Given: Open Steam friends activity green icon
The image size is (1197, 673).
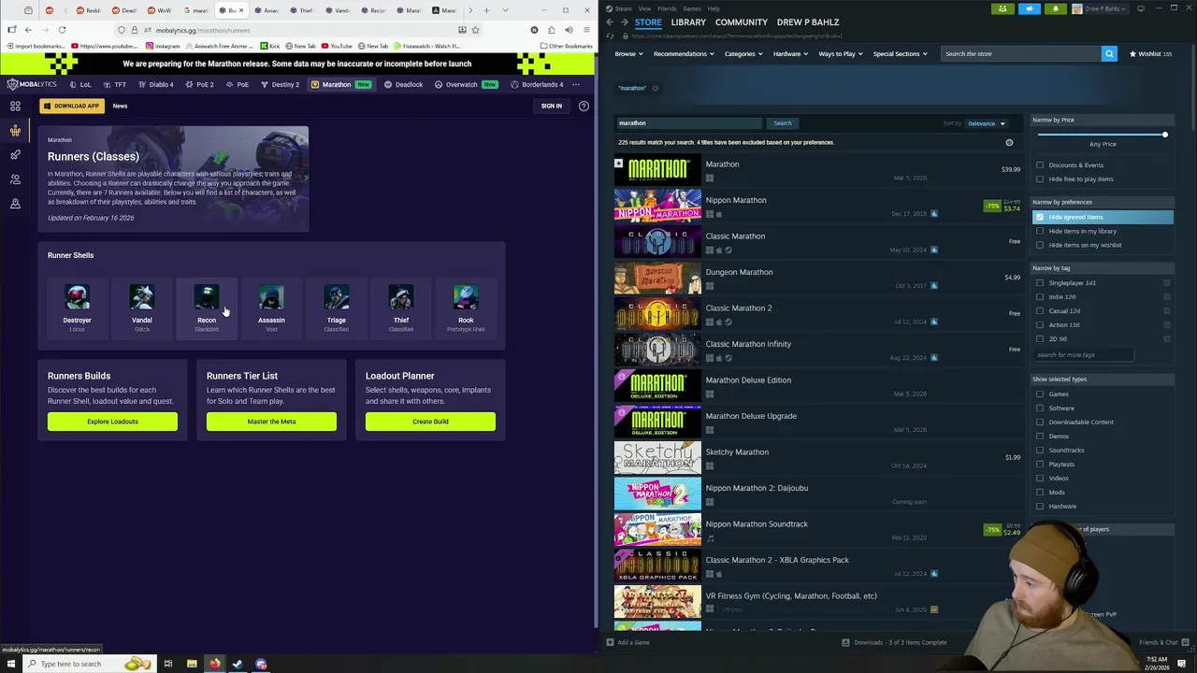Looking at the screenshot, I should 1002,8.
